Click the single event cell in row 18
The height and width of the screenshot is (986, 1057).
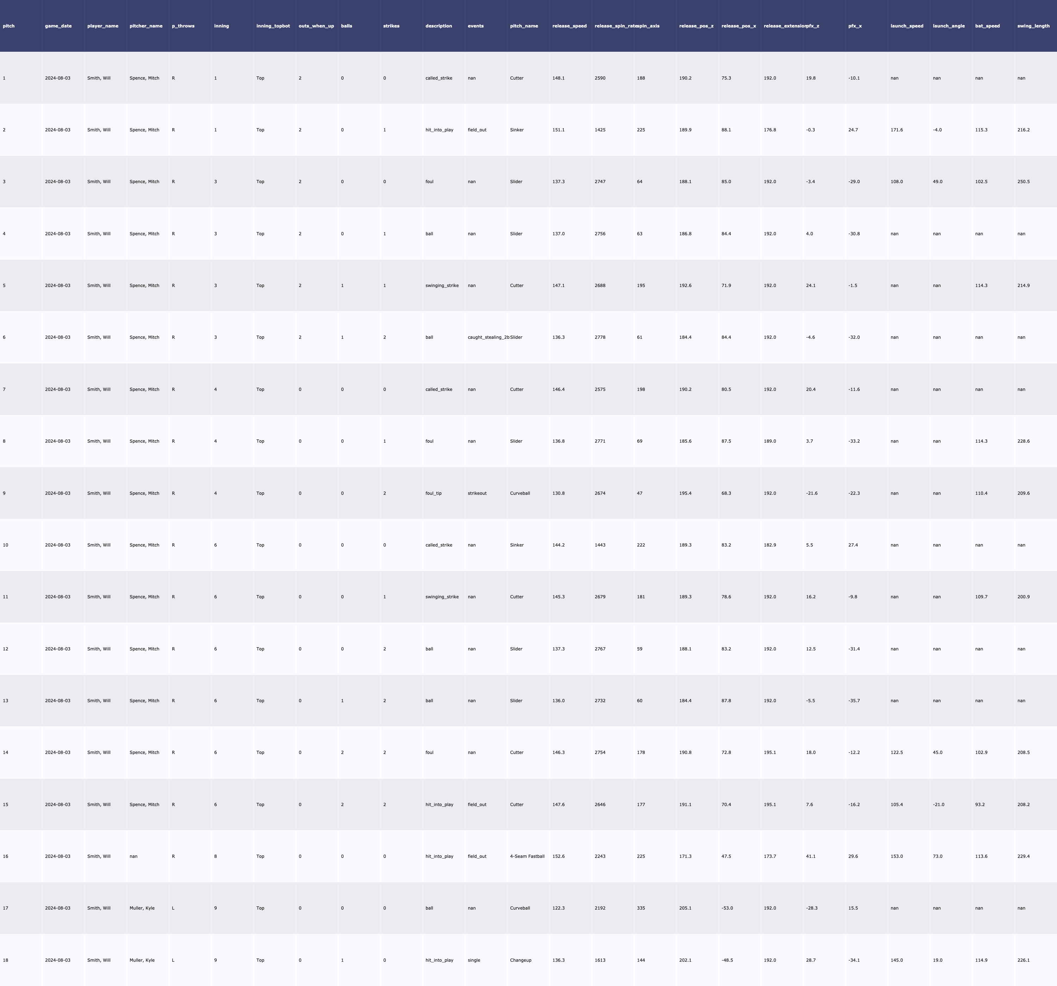[474, 961]
